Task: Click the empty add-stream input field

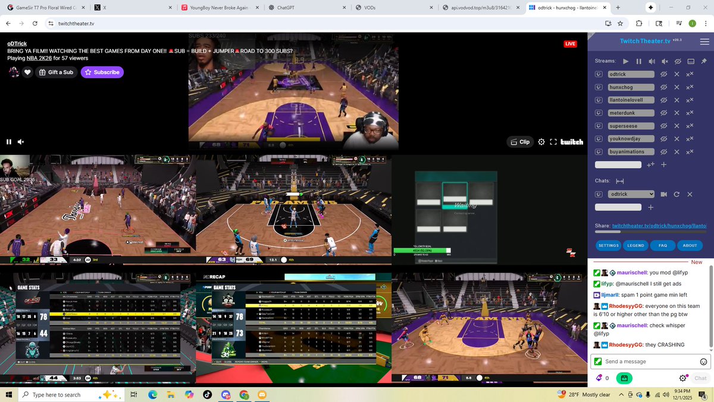Action: pos(618,164)
